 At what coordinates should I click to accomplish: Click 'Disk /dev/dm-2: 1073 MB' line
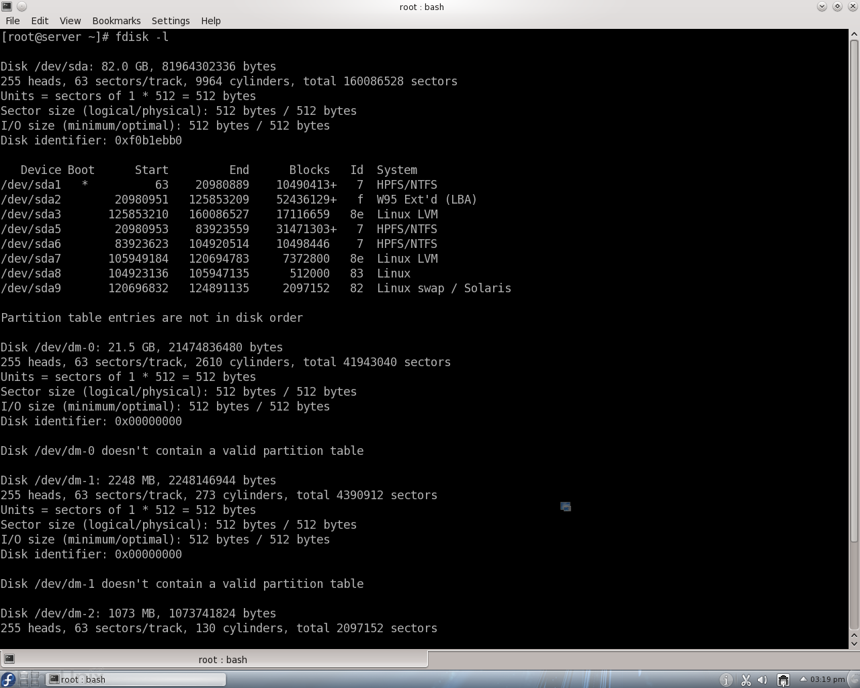point(138,613)
